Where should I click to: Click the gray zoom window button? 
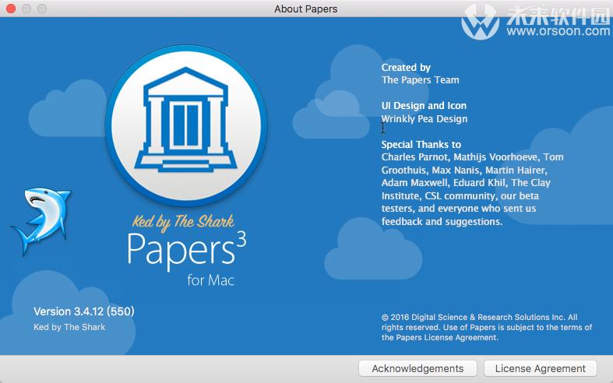(x=42, y=9)
